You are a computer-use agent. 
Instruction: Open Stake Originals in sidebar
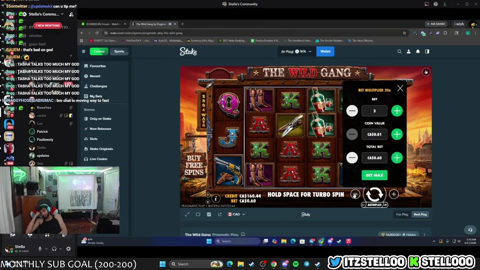click(101, 149)
